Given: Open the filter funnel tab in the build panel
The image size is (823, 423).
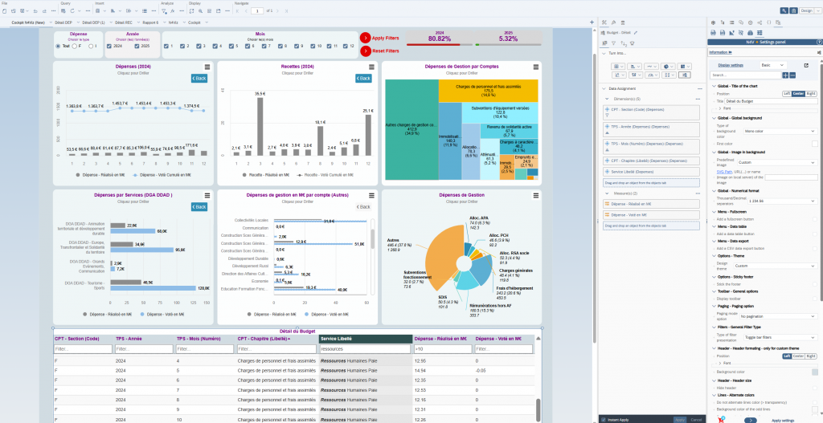Looking at the screenshot, I should pyautogui.click(x=613, y=43).
